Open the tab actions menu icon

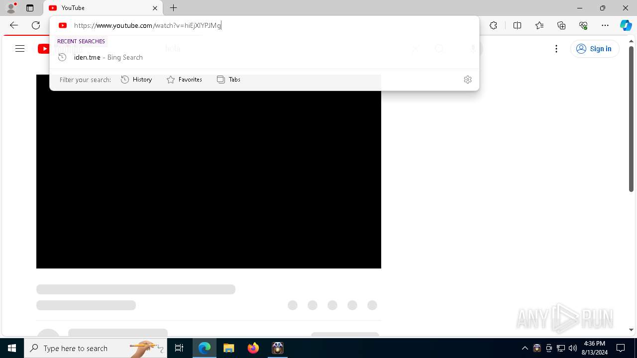pyautogui.click(x=30, y=8)
